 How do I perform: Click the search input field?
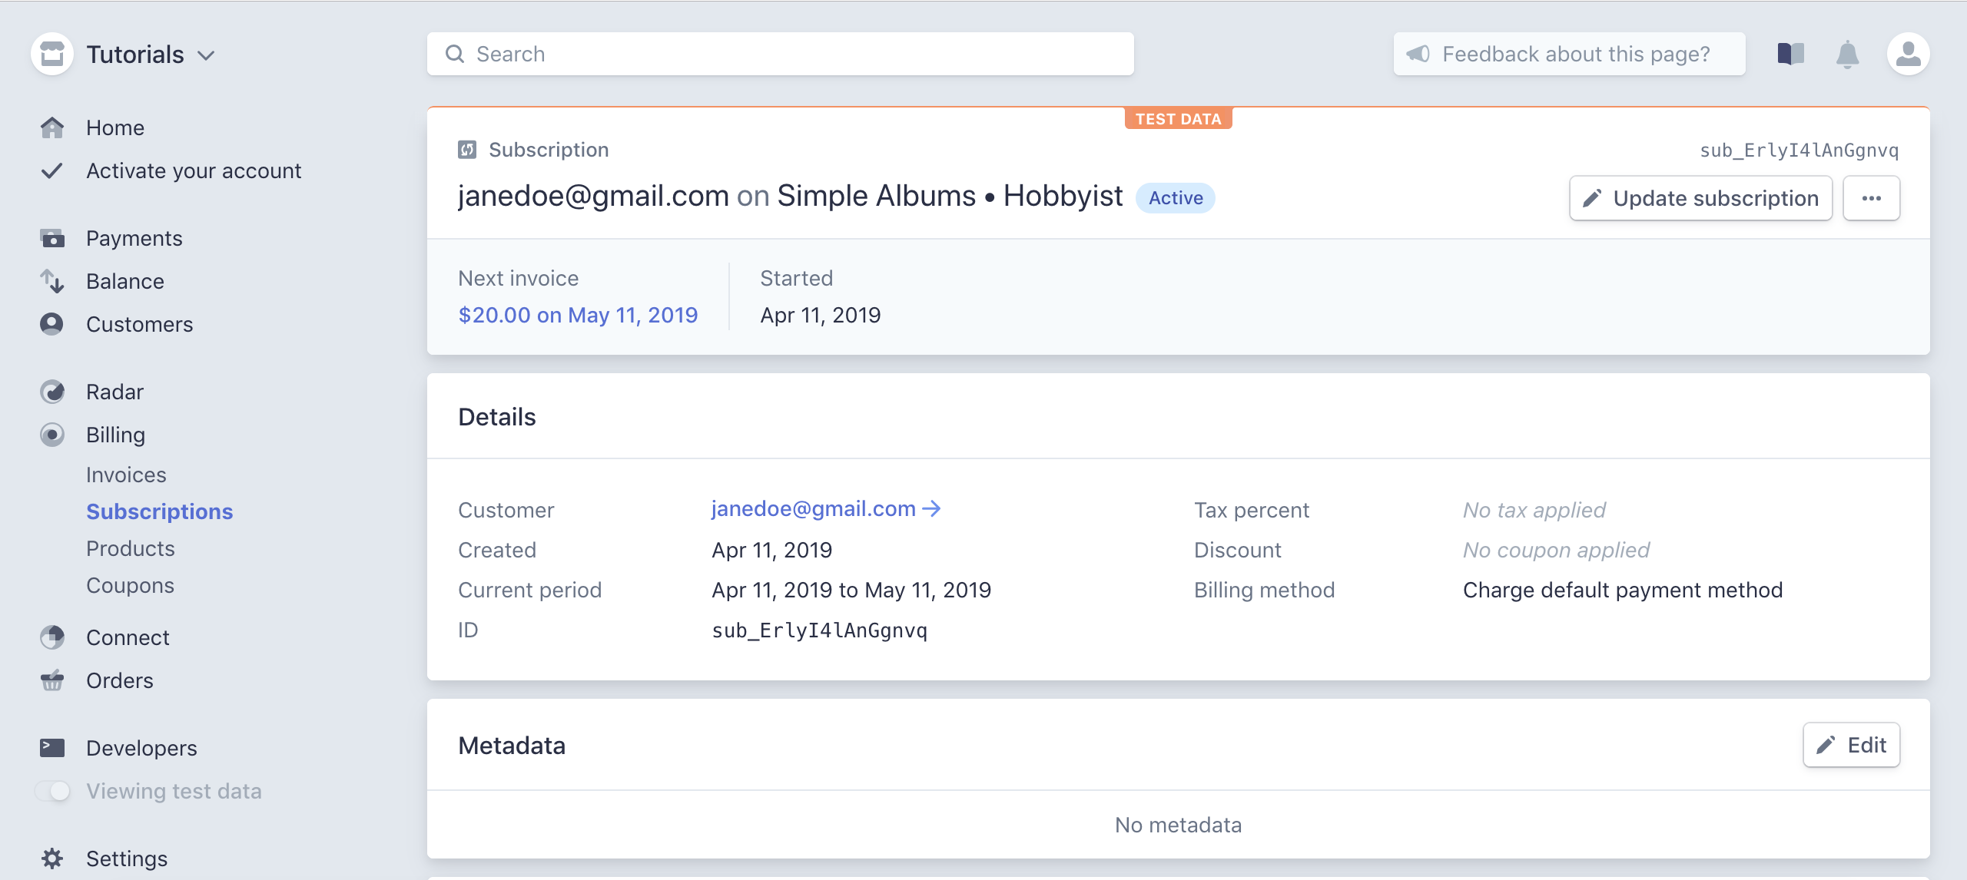[781, 53]
